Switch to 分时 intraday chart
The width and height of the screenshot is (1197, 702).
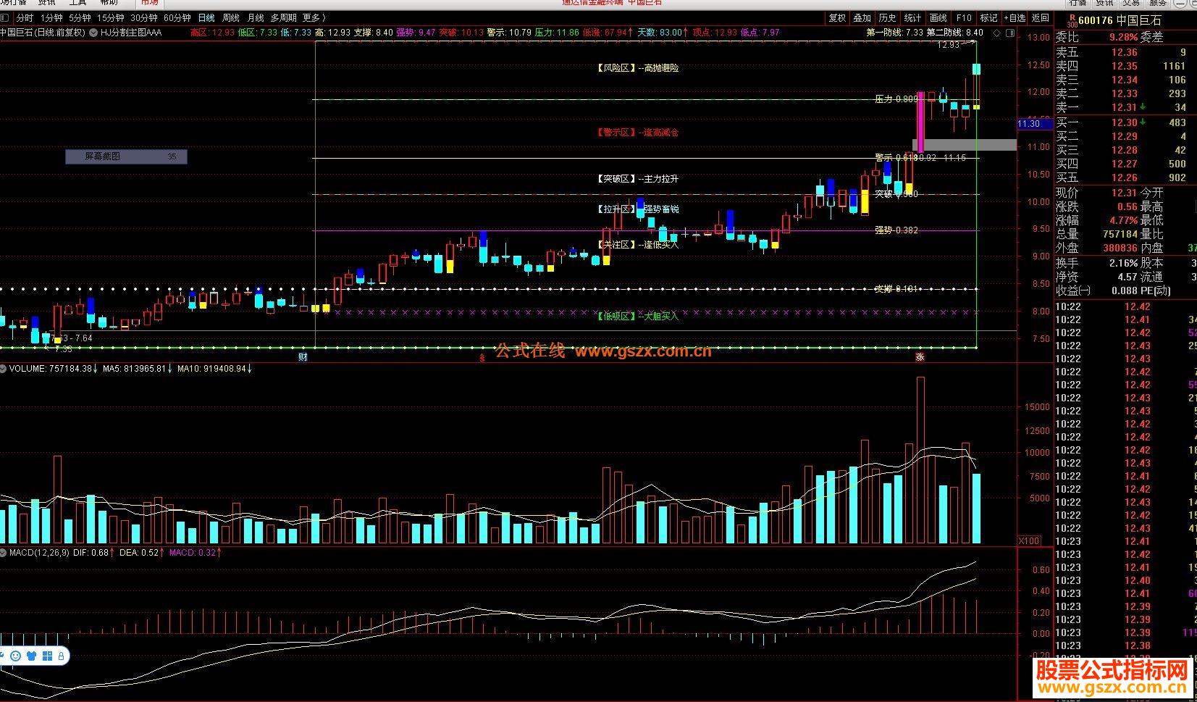point(24,18)
